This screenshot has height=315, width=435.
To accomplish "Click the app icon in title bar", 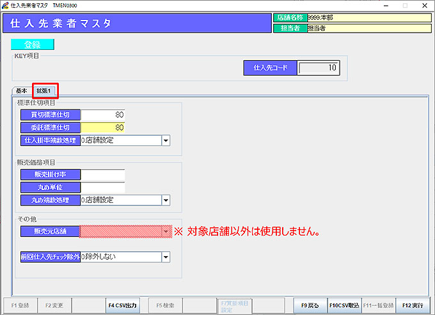I will 5,5.
